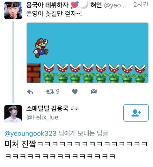Screen dimensions: 153x167
Task: Tap the reply arrow icon under the tweet
Action: [x=30, y=92]
